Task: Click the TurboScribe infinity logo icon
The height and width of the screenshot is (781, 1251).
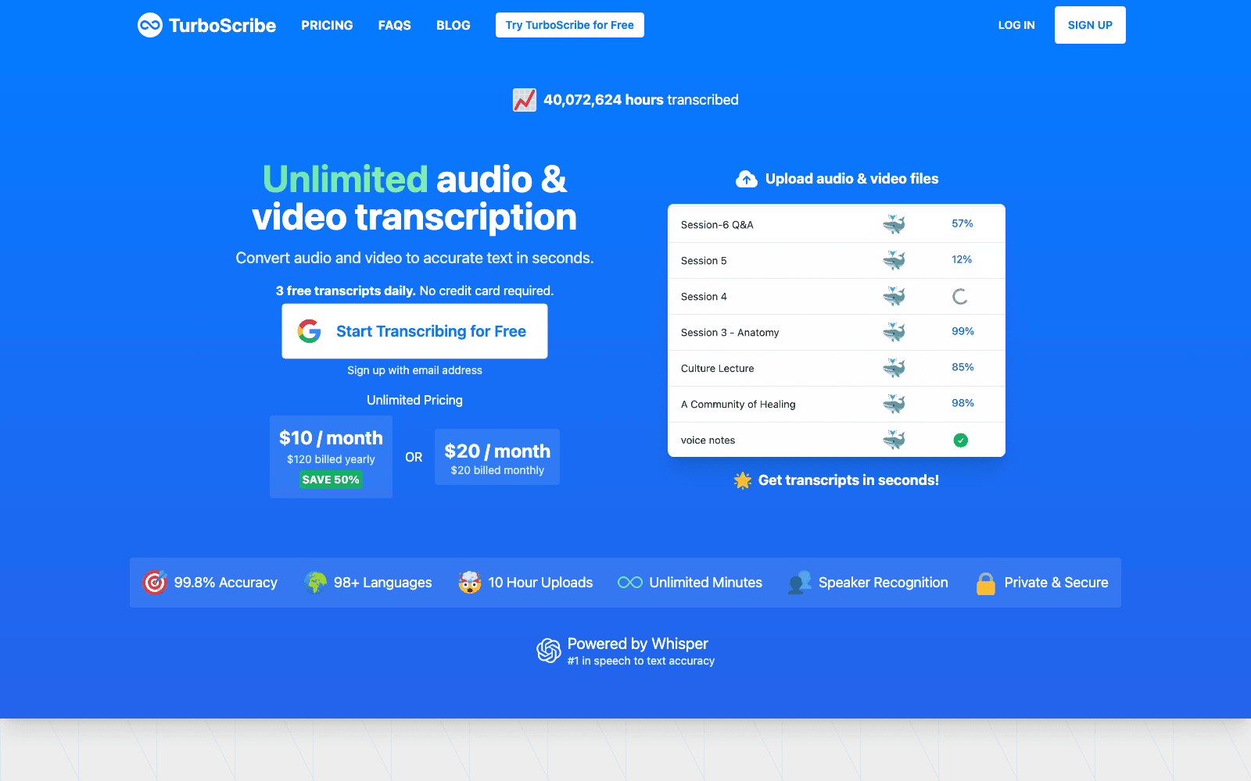Action: (150, 25)
